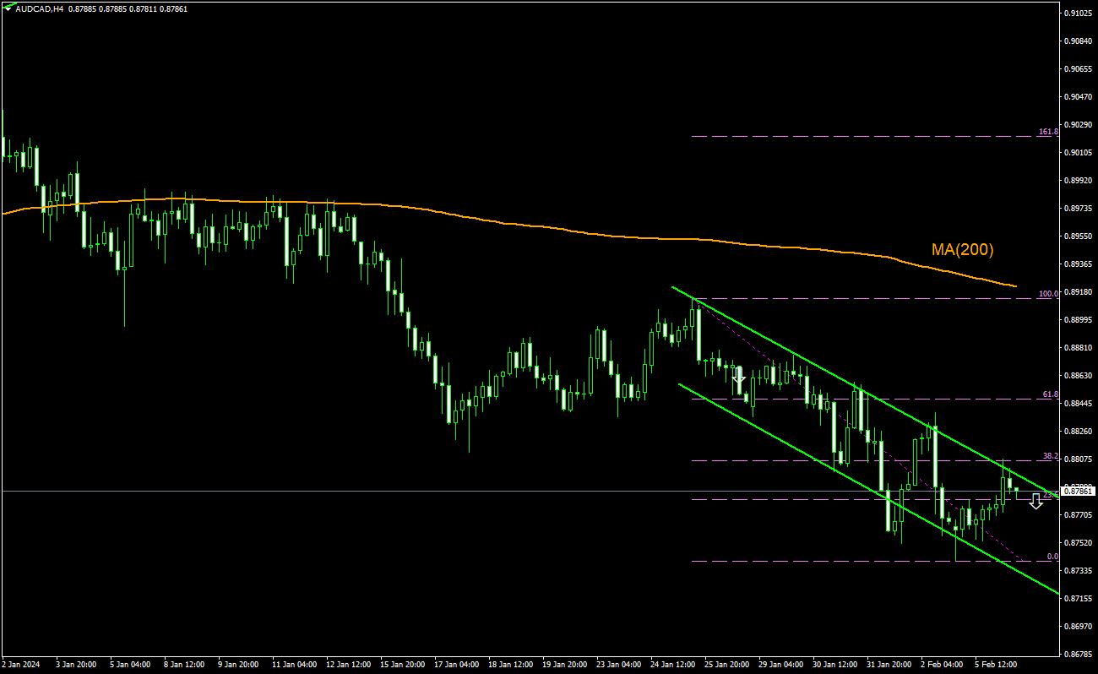Select the 100.0 Fibonacci level label
1098x674 pixels.
1048,294
